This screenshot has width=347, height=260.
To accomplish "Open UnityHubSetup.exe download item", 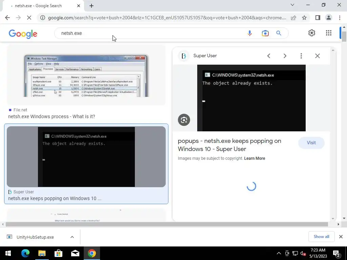I will 35,237.
